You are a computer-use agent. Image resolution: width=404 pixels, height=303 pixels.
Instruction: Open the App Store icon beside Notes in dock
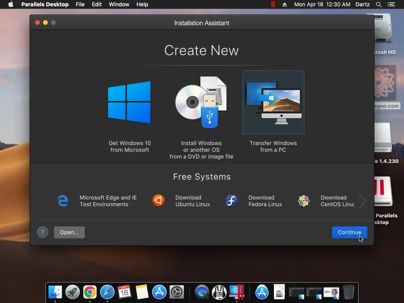(x=159, y=292)
